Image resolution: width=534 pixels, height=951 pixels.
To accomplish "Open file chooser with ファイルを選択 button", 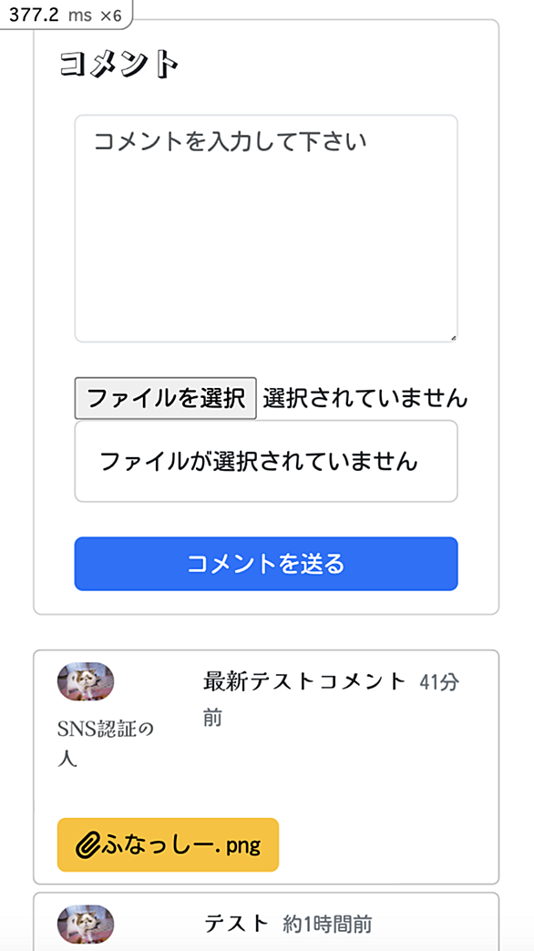I will (x=165, y=398).
